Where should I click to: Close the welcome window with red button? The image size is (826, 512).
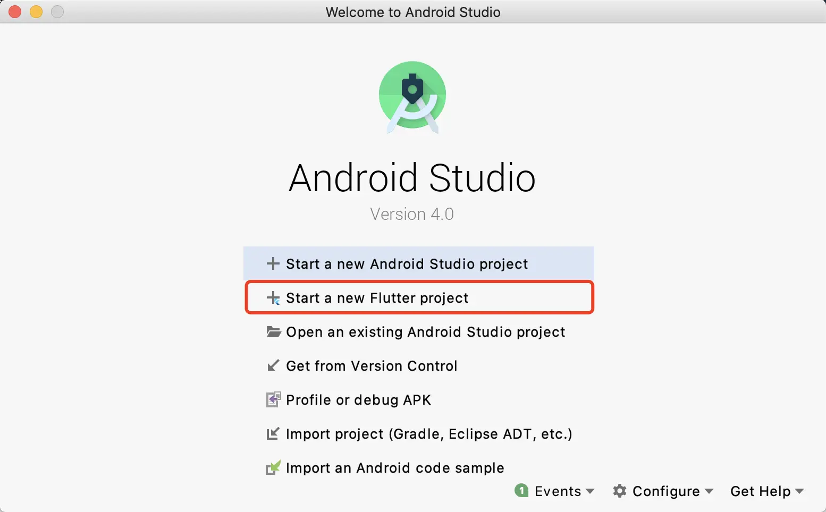(x=15, y=12)
